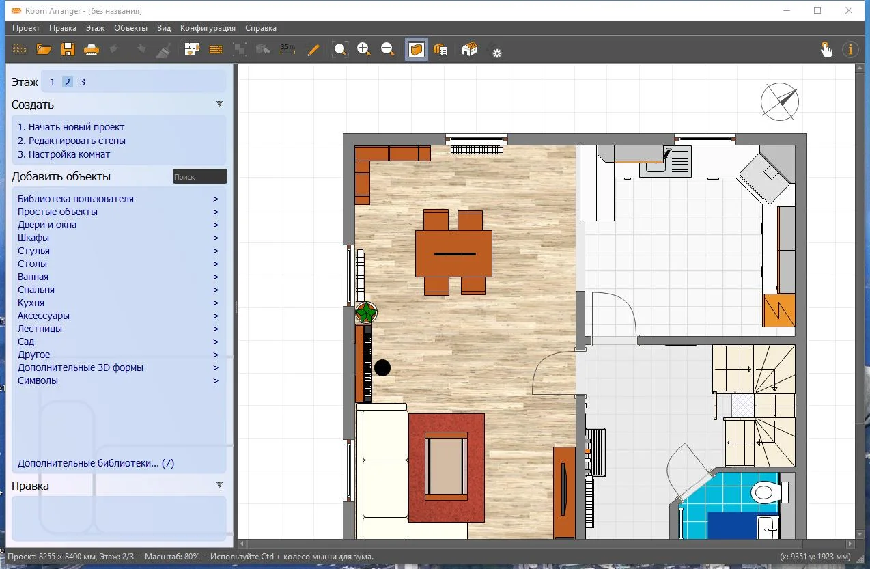The image size is (870, 569).
Task: Zoom in with the plus magnifier
Action: click(x=364, y=49)
